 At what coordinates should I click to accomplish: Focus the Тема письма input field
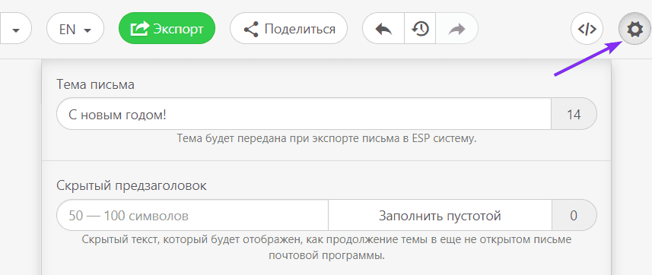pyautogui.click(x=304, y=114)
